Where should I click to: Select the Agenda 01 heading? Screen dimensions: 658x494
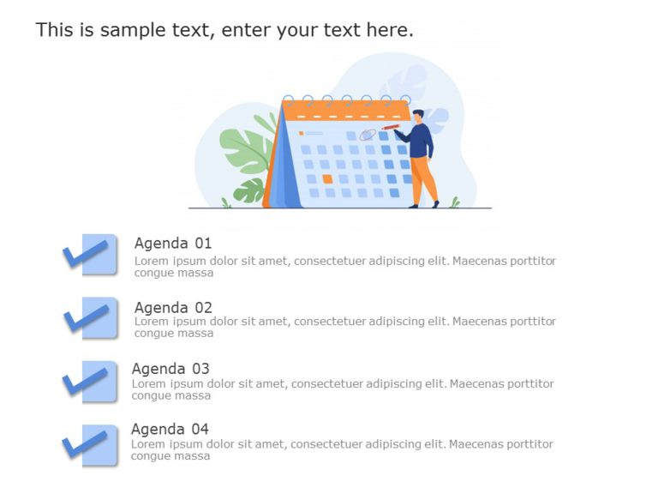click(x=173, y=243)
